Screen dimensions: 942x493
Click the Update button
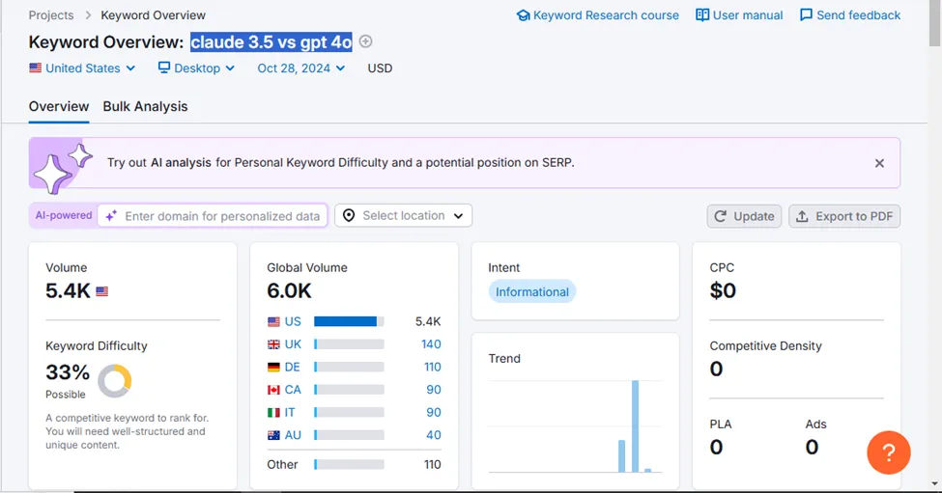[x=744, y=216]
